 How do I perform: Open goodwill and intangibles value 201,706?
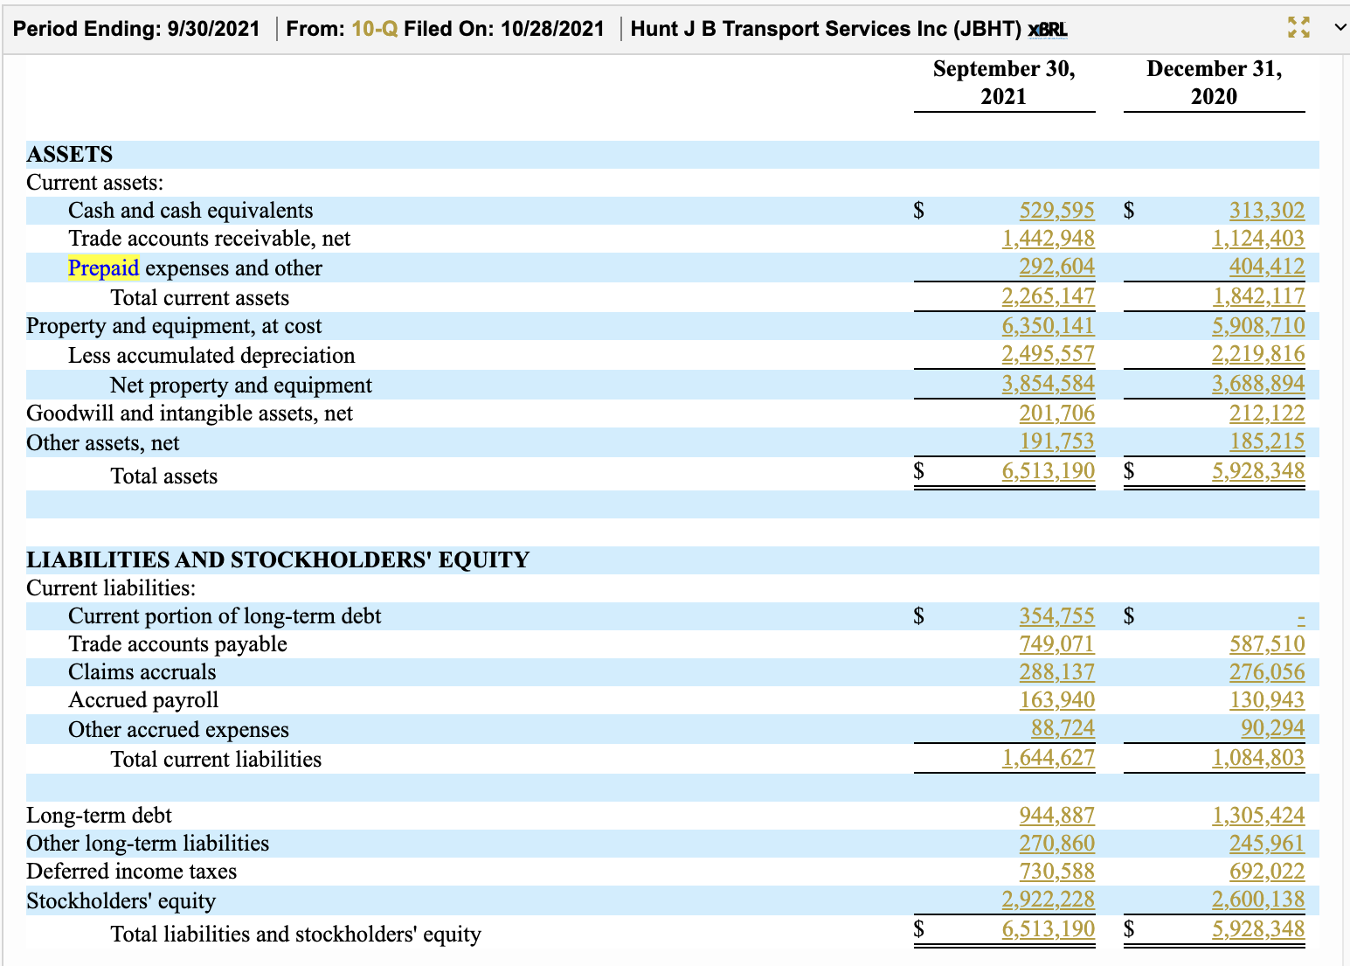1056,413
